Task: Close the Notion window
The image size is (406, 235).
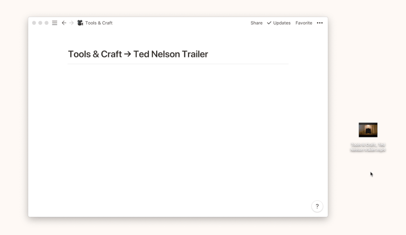Action: [34, 23]
